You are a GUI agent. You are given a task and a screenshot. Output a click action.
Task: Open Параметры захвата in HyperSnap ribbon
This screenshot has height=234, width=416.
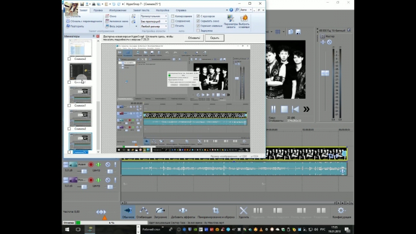[230, 20]
